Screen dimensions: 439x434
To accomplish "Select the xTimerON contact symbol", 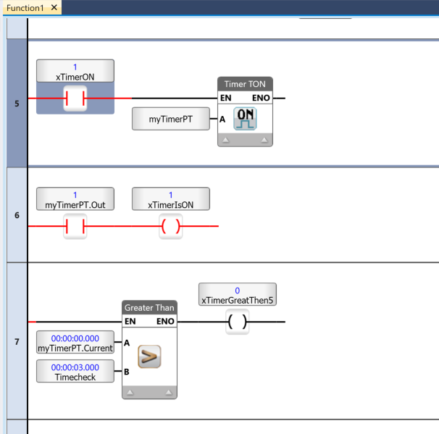I will [x=75, y=98].
